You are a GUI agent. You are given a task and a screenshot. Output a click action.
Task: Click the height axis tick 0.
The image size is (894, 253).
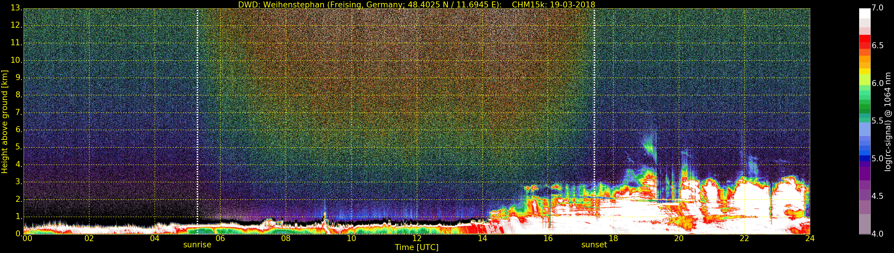pyautogui.click(x=18, y=234)
